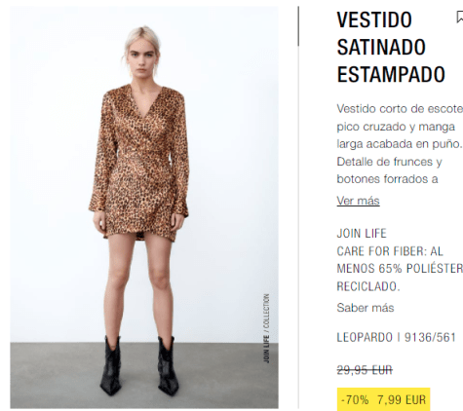The width and height of the screenshot is (463, 411).
Task: Click the 7,99 EUR sale price
Action: tap(402, 399)
